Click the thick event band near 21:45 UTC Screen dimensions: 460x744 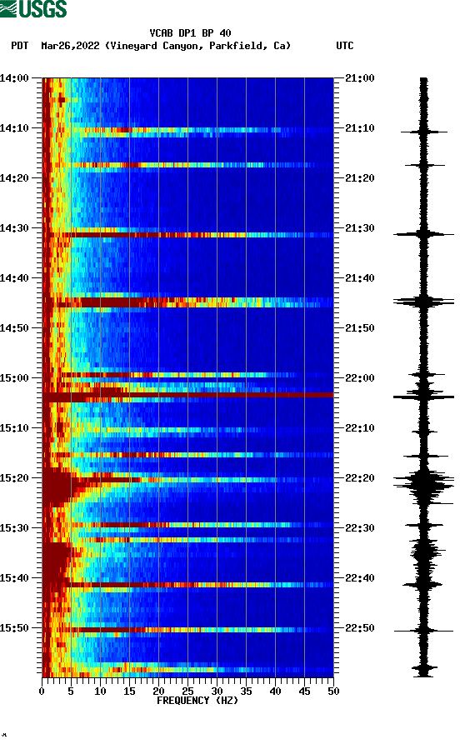point(187,302)
